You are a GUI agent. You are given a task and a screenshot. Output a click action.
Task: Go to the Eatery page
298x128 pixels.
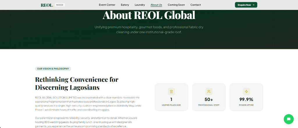(x=125, y=5)
